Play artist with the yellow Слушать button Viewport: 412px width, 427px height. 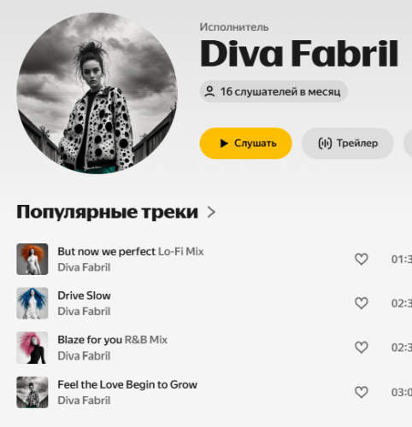click(245, 143)
